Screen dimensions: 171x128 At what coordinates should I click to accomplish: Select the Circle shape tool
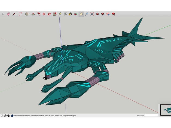coord(27,14)
